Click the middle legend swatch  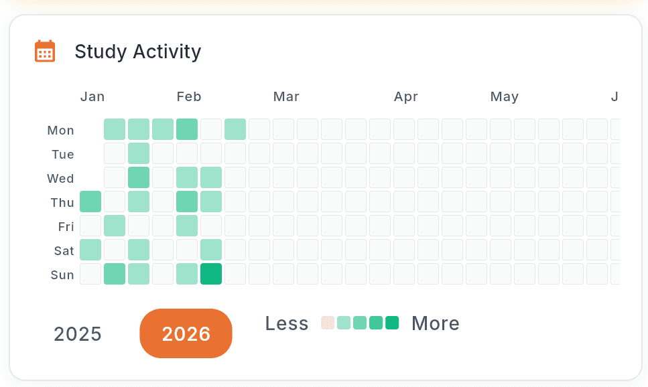click(x=360, y=323)
